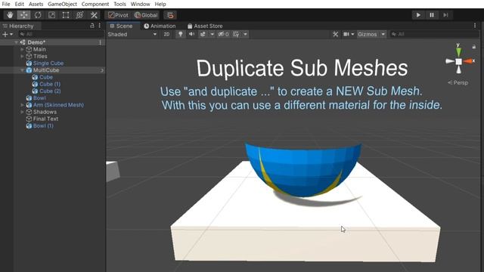Open the Demo scene options menu

[100, 42]
